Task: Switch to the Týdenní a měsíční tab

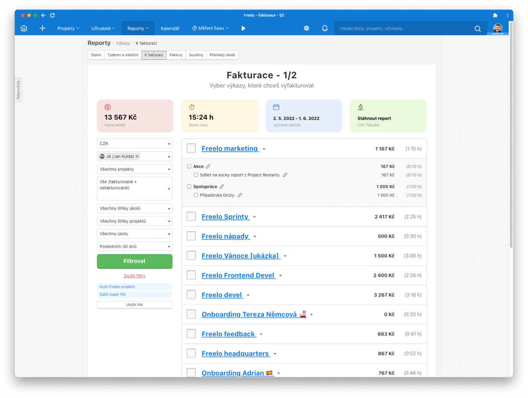Action: click(123, 55)
